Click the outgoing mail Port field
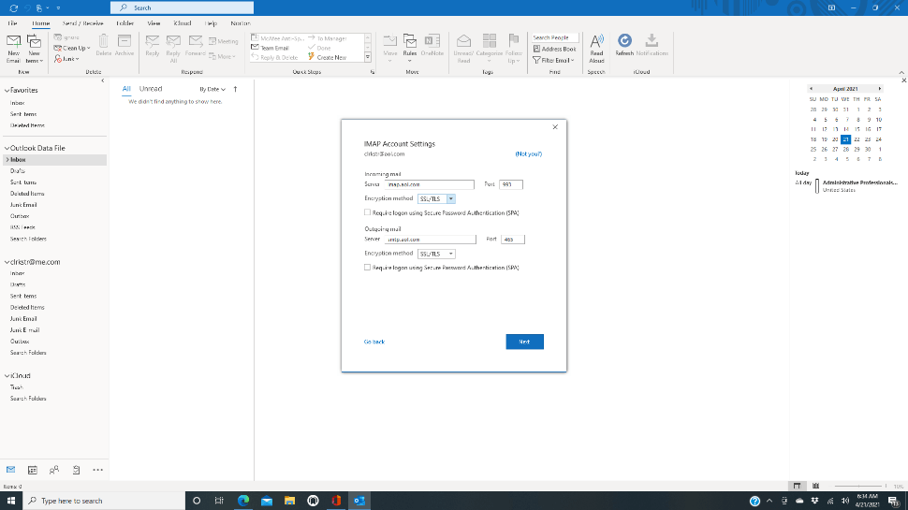The image size is (908, 510). [513, 239]
